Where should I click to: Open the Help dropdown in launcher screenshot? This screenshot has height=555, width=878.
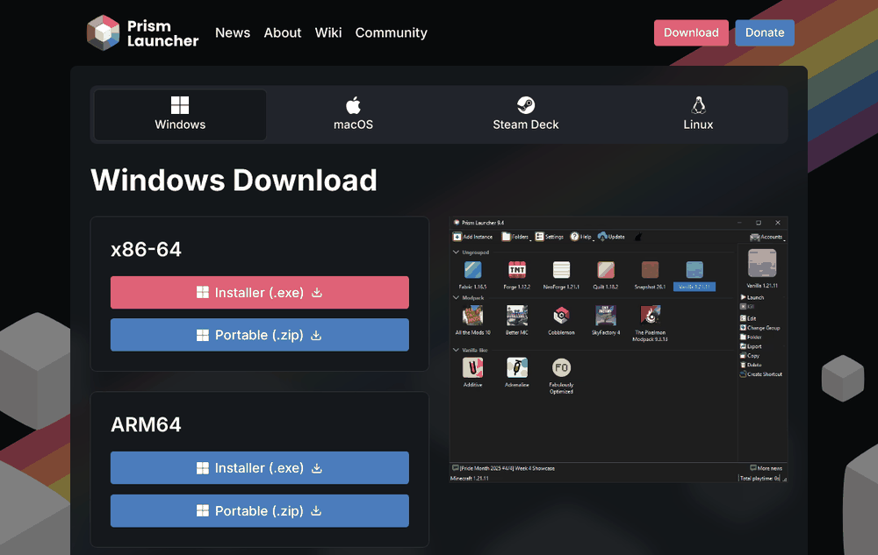(582, 237)
